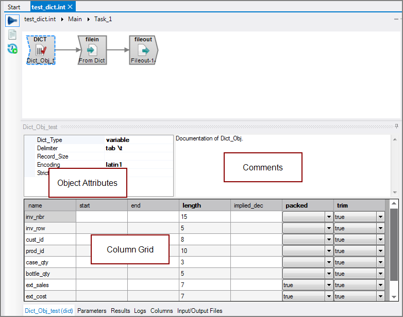
Task: Click the pin icon on Dict_Obj_test panel
Action: [396, 126]
